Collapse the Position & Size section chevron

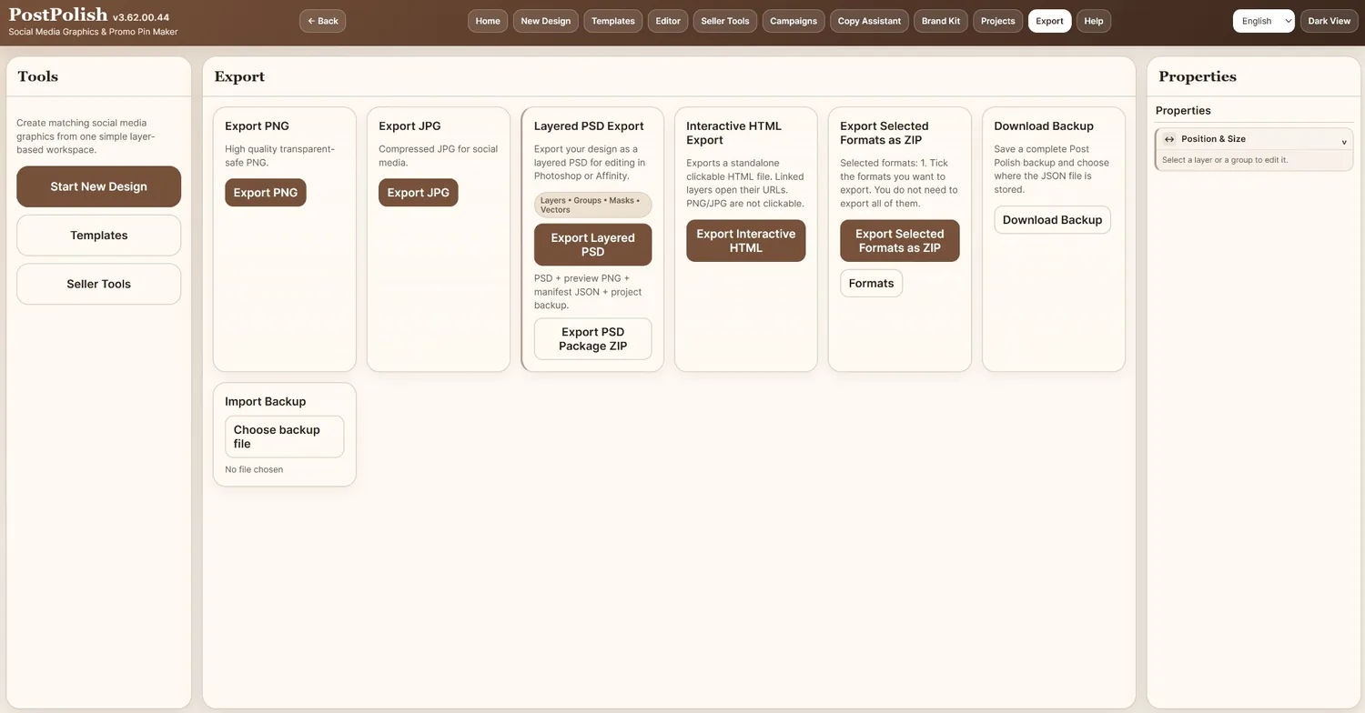point(1344,141)
